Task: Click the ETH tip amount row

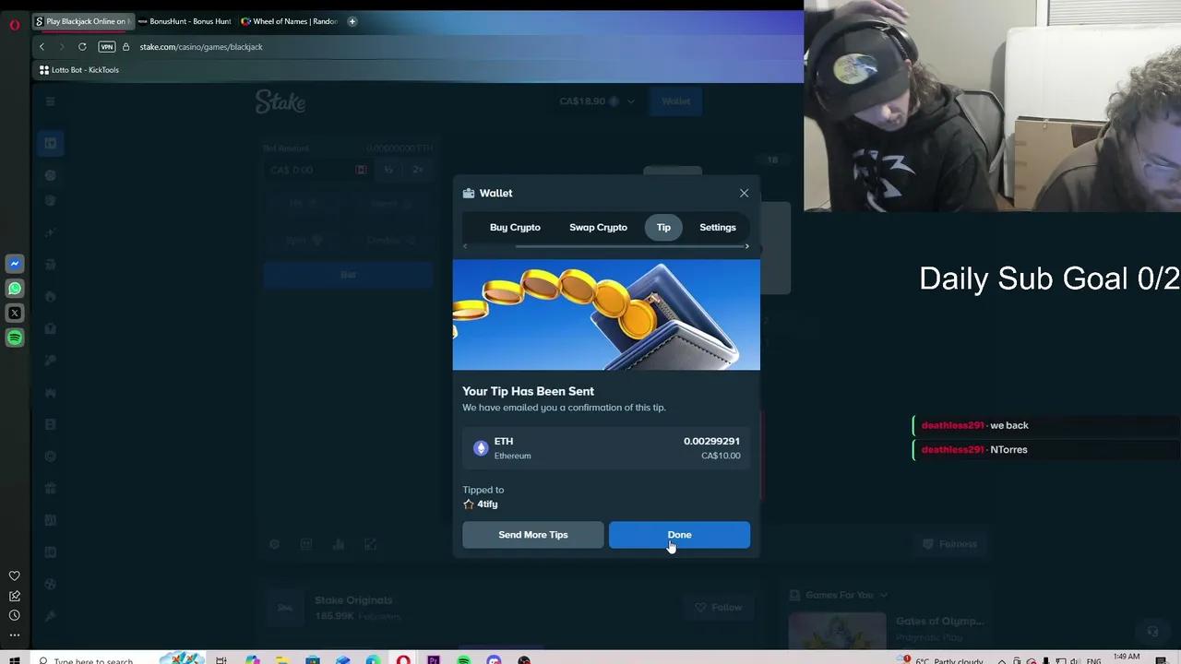Action: point(606,448)
